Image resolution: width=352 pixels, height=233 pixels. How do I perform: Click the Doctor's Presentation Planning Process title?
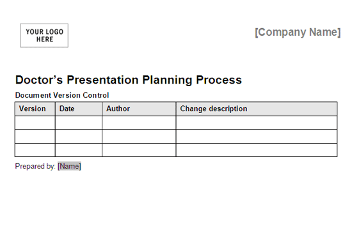[129, 80]
